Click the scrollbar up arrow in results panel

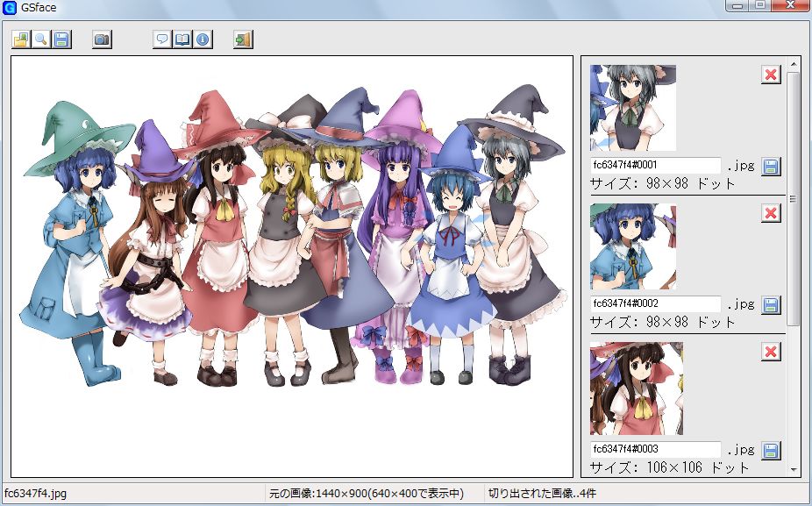[794, 64]
